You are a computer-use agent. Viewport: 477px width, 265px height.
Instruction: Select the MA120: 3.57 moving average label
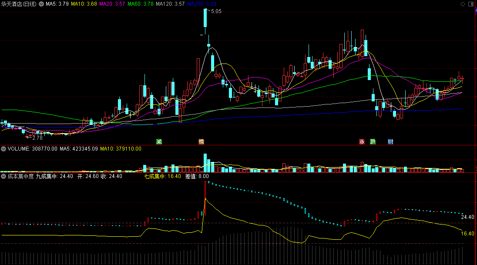(x=170, y=4)
